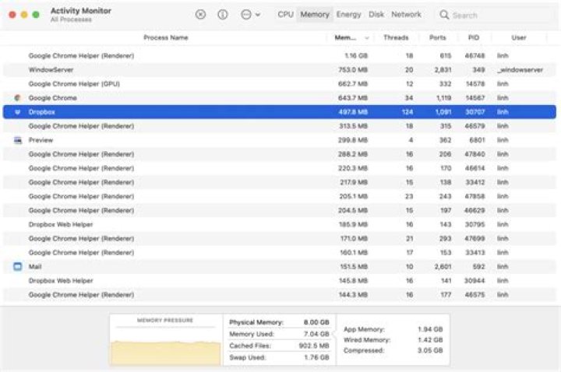The width and height of the screenshot is (561, 372).
Task: Click the PID 14567 cell
Action: [475, 98]
